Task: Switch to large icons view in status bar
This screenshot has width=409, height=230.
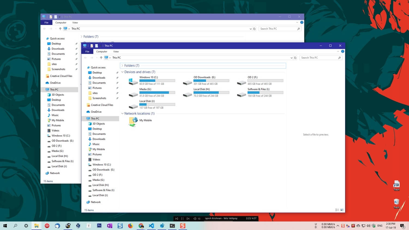Action: pyautogui.click(x=341, y=210)
